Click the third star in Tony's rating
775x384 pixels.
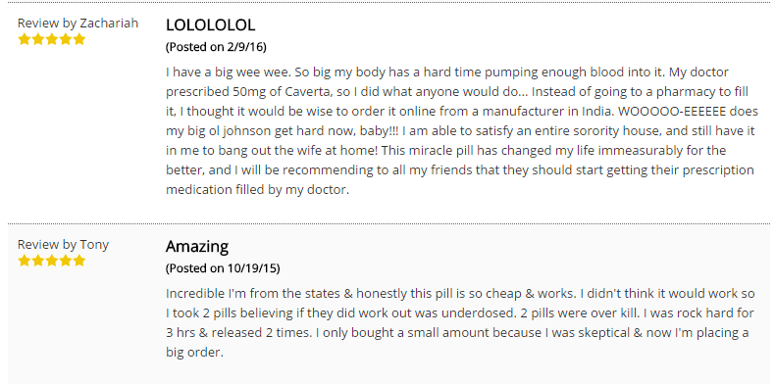tap(52, 261)
